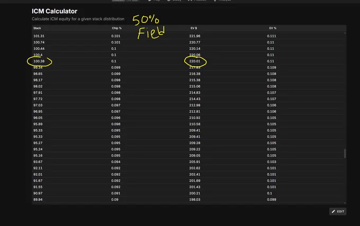Select stack value 95.24
The image size is (360, 226).
tap(38, 149)
